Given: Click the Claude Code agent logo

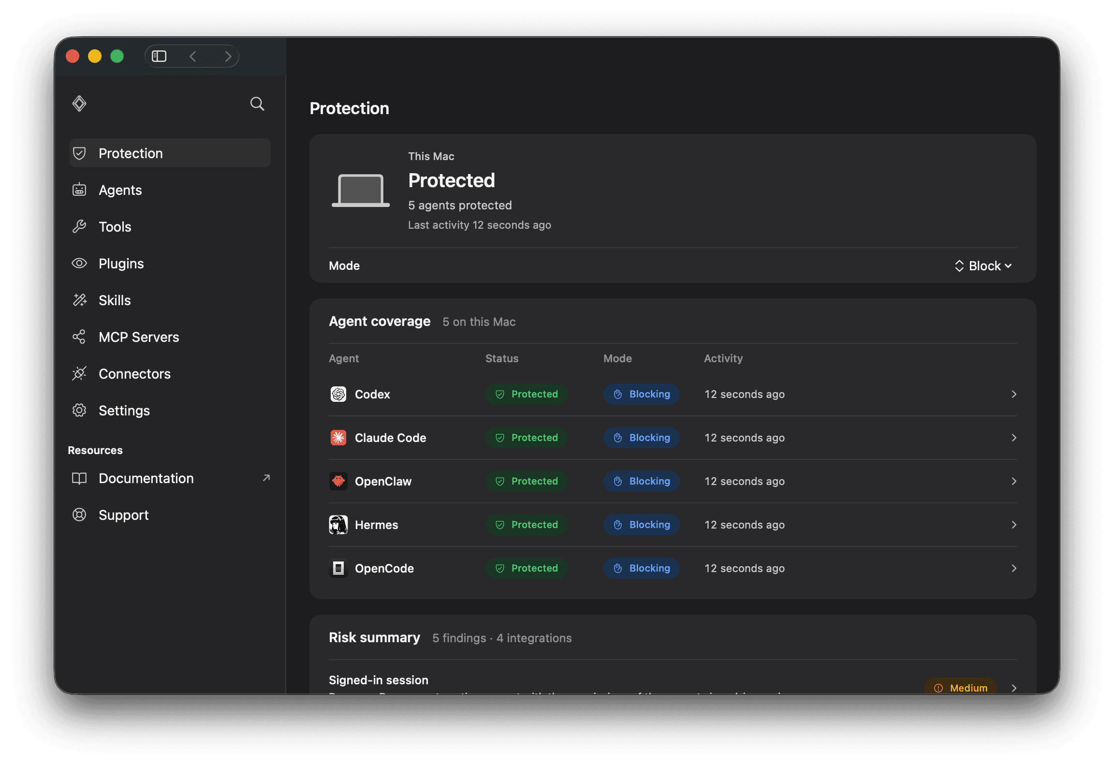Looking at the screenshot, I should click(x=338, y=438).
